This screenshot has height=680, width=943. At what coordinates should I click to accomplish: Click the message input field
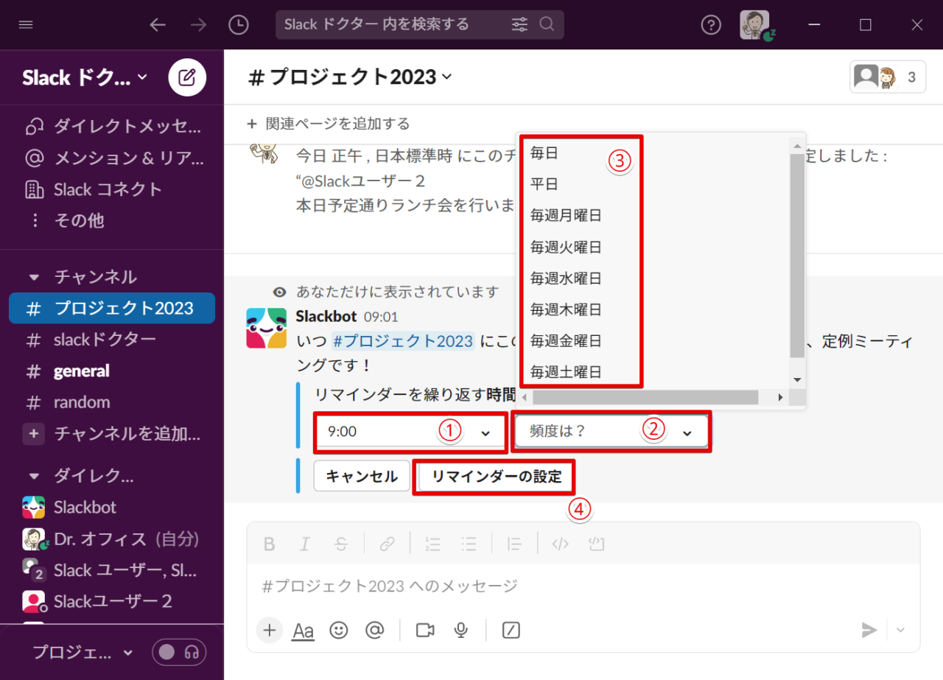583,586
